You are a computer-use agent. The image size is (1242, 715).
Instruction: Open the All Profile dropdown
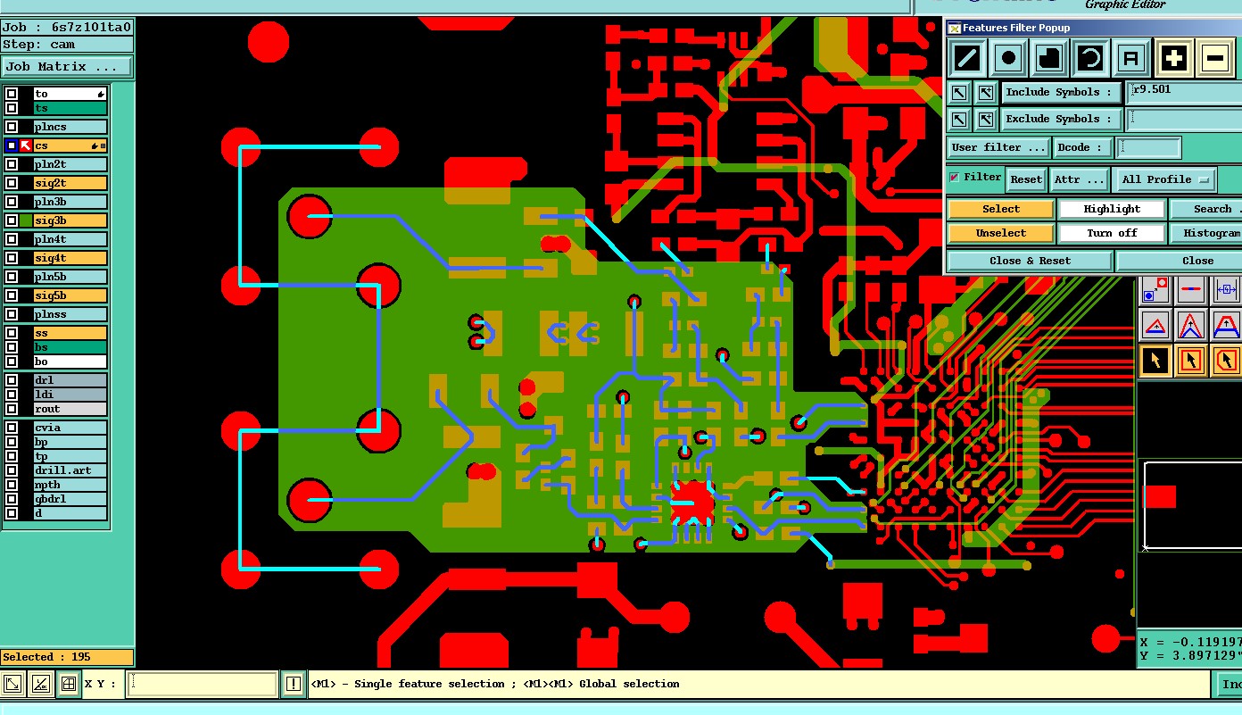point(1164,179)
